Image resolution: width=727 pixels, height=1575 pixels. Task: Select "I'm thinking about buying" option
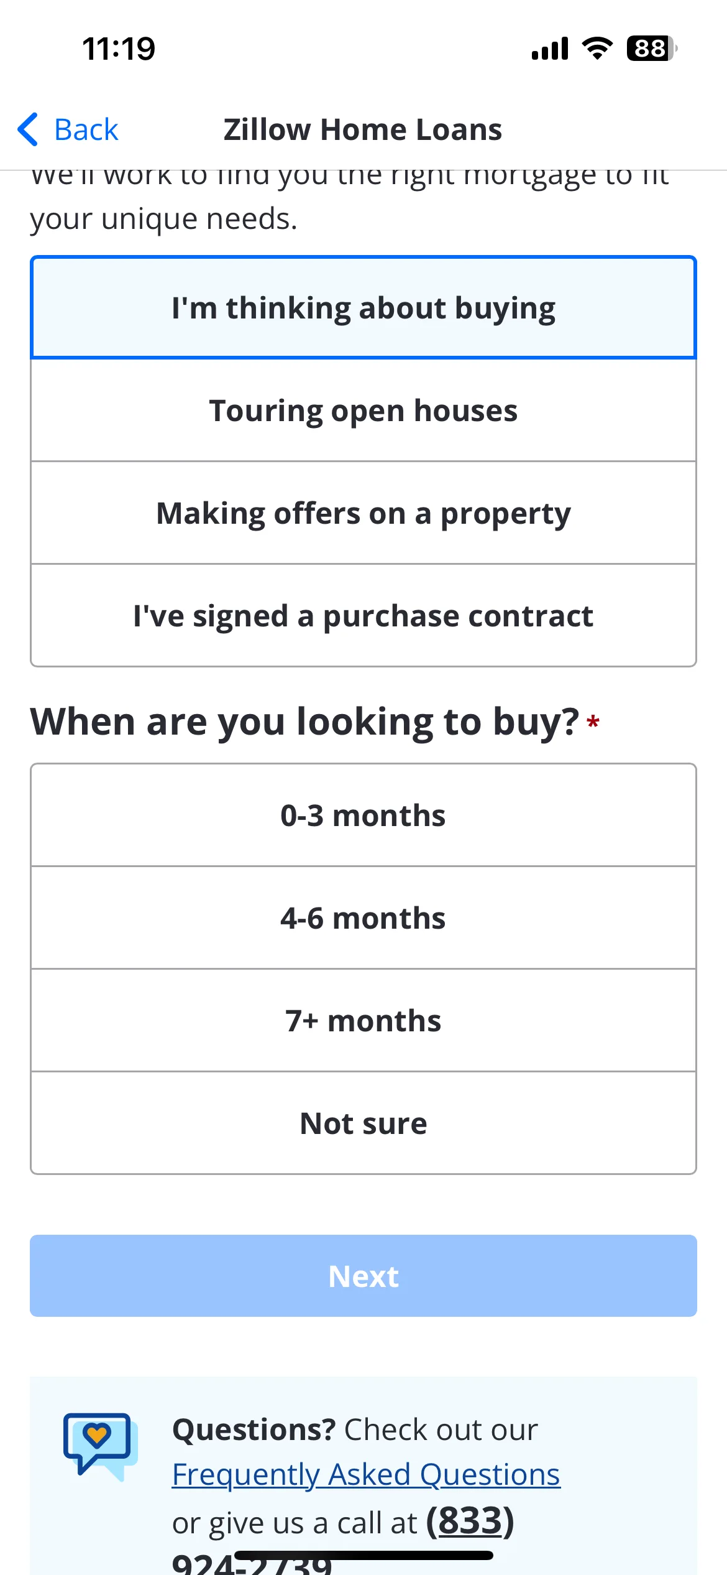click(x=363, y=307)
